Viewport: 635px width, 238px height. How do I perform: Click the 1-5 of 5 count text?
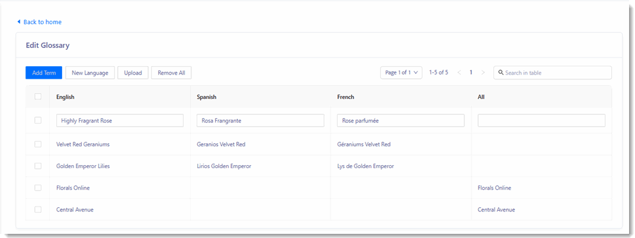(x=438, y=73)
